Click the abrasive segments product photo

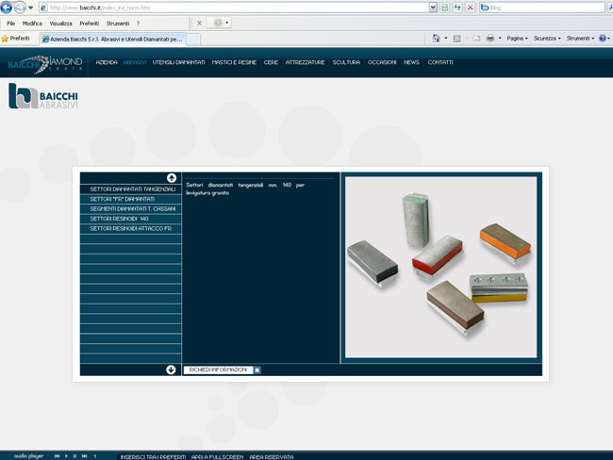point(441,268)
